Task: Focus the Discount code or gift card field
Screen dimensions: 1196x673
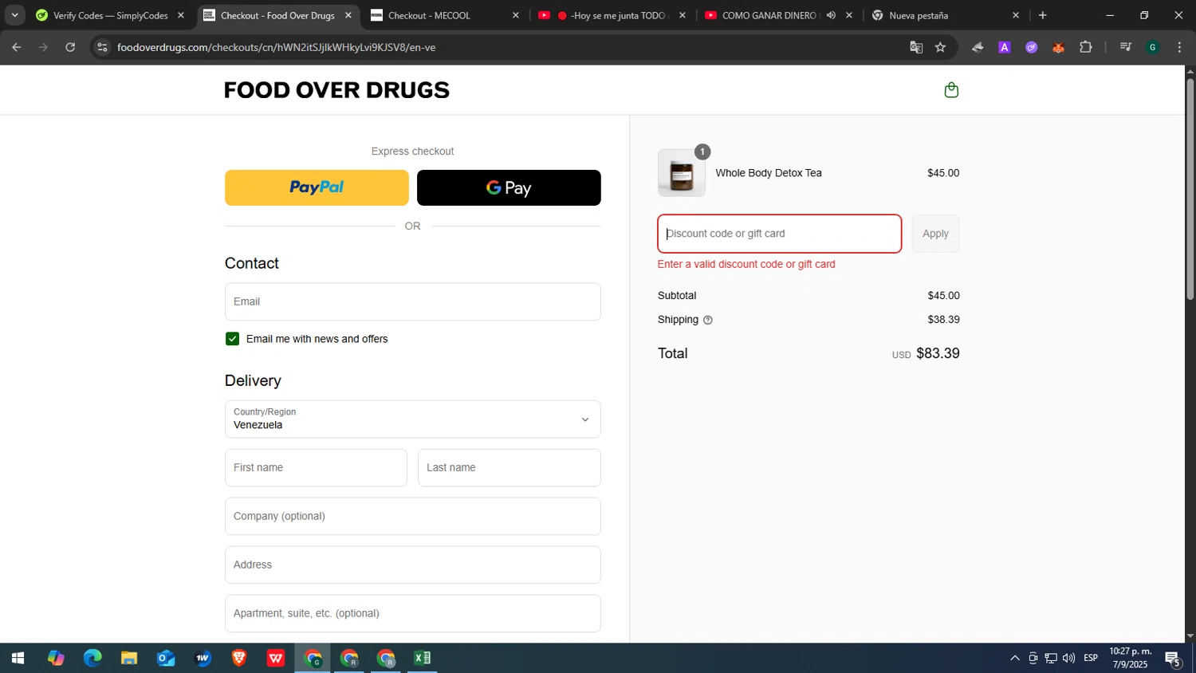Action: pos(779,234)
